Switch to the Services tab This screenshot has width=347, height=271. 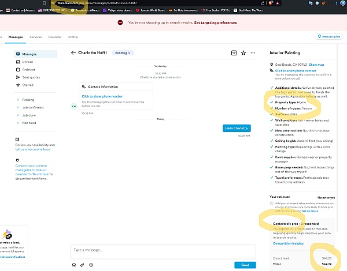36,37
